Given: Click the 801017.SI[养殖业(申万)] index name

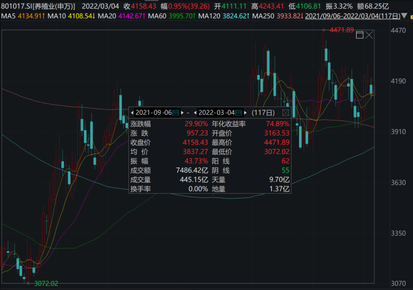Looking at the screenshot, I should (x=38, y=6).
